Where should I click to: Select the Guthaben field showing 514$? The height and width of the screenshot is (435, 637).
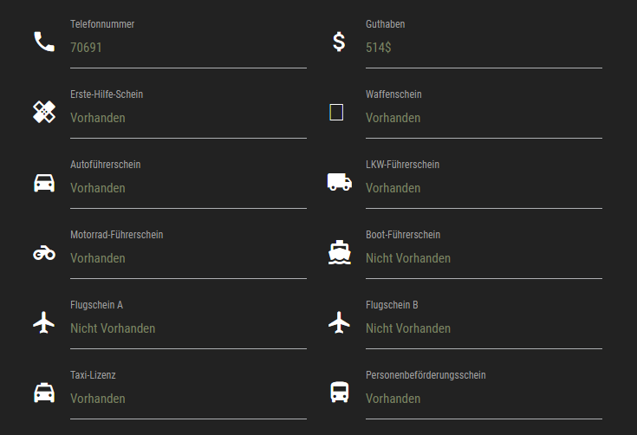(x=484, y=48)
